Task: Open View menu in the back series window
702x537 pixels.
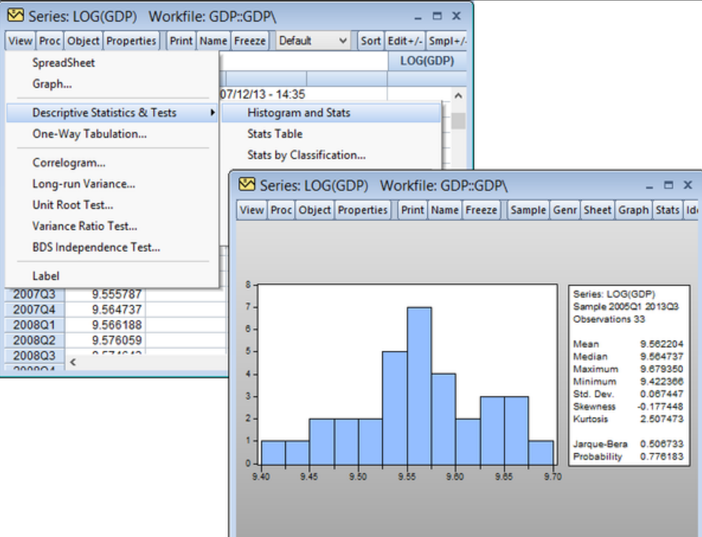Action: coord(20,41)
